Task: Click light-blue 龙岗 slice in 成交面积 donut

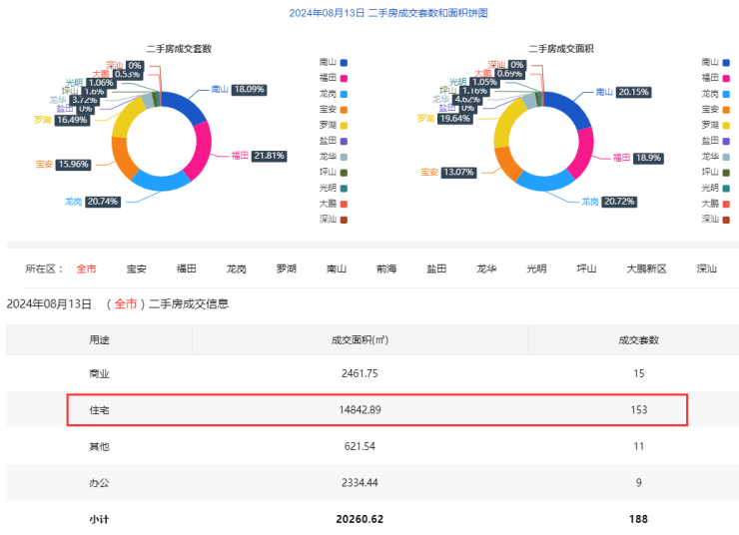Action: [x=545, y=182]
